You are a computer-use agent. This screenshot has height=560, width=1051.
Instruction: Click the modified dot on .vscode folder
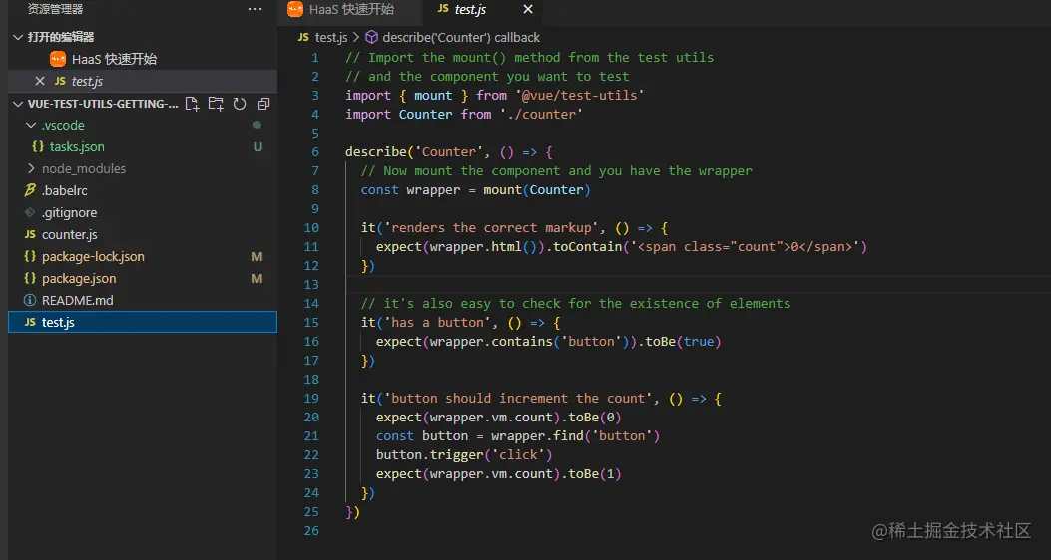pyautogui.click(x=257, y=126)
